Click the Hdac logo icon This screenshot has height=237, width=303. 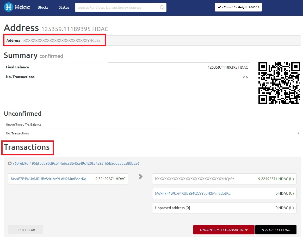8,7
